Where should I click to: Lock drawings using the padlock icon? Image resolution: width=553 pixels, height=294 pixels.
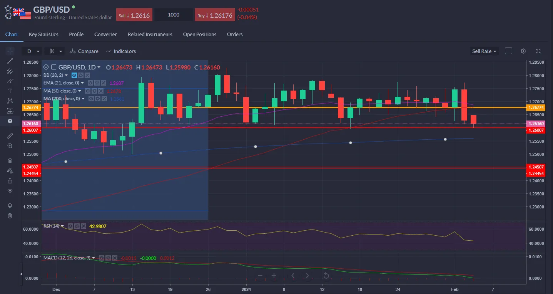click(x=10, y=180)
